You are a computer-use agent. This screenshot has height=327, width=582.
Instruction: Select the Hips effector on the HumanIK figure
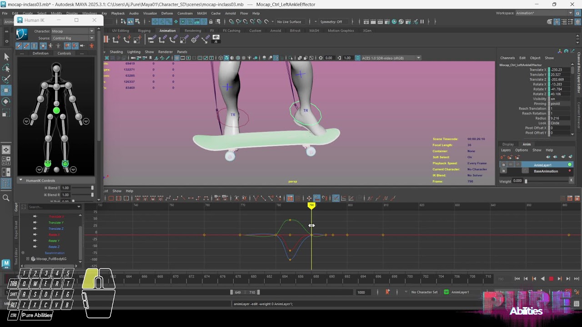pos(56,110)
